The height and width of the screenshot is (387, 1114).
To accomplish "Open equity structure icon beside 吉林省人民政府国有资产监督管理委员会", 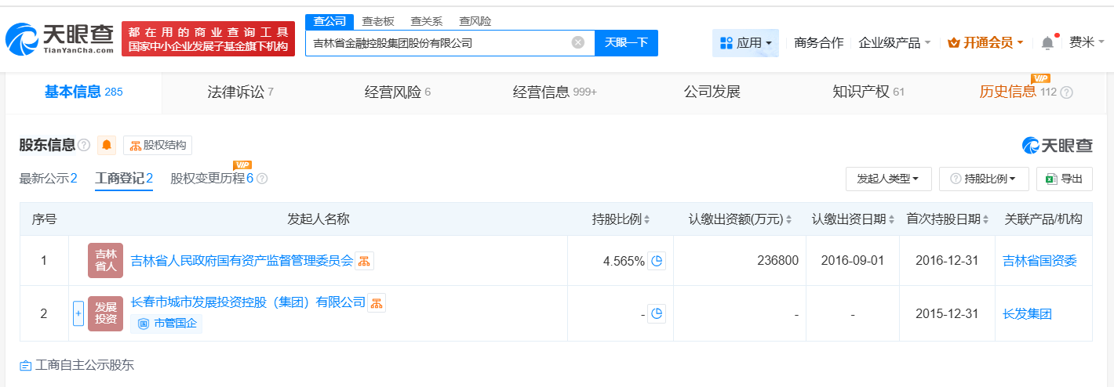I will pos(364,261).
